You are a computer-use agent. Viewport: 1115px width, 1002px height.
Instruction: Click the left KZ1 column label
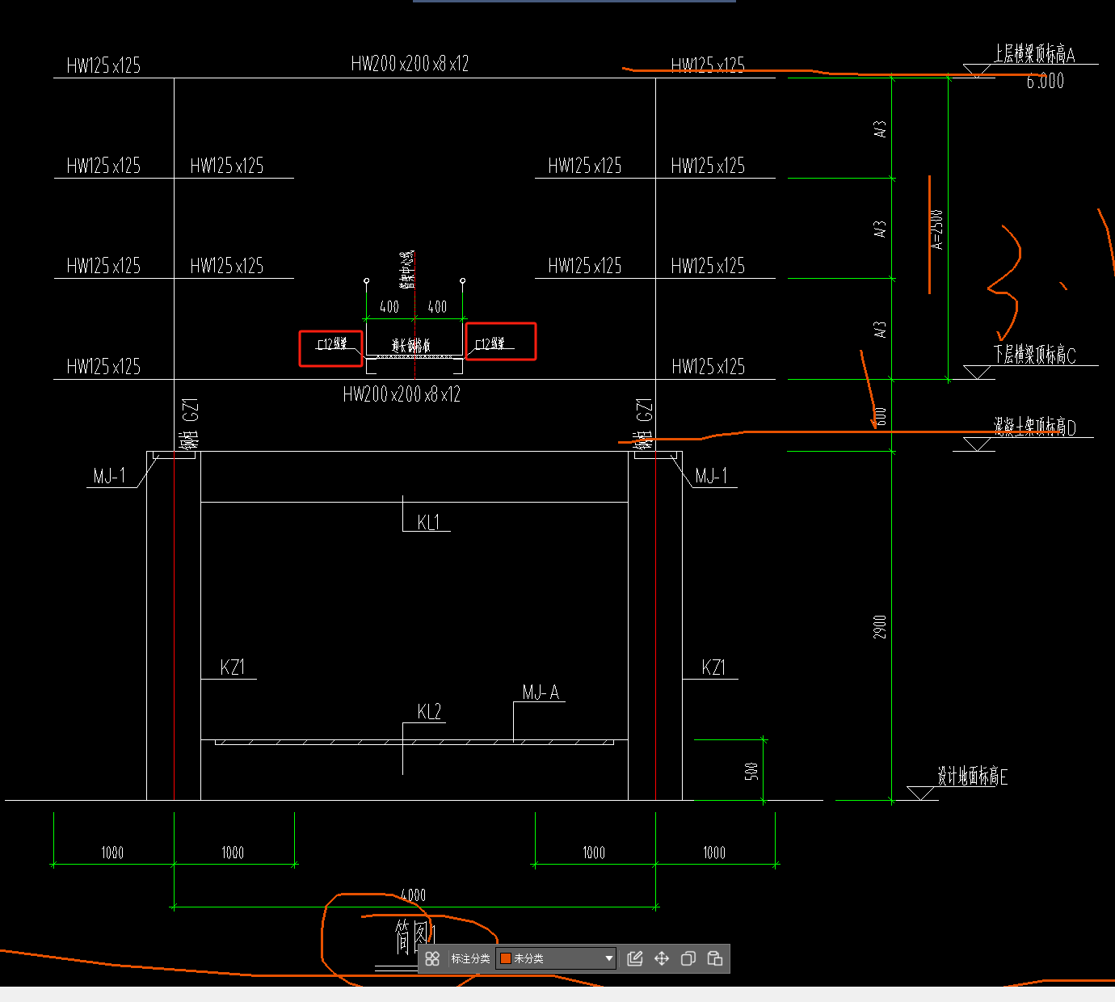[x=233, y=667]
